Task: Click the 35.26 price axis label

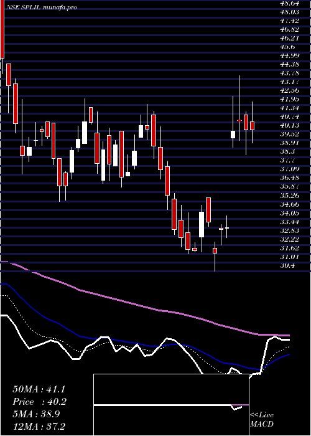Action: [x=290, y=196]
